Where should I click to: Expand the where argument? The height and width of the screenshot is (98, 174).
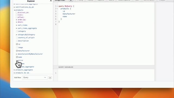click(x=16, y=22)
